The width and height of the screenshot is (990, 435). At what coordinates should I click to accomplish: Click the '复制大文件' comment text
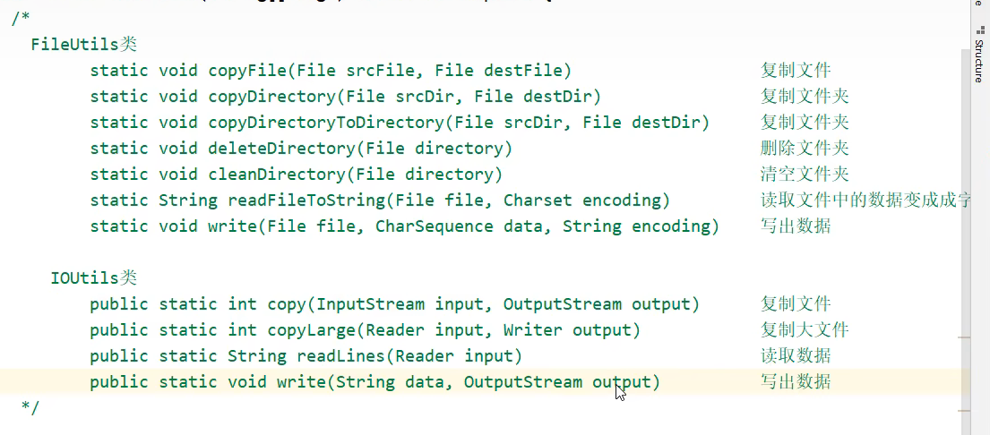[x=805, y=330]
